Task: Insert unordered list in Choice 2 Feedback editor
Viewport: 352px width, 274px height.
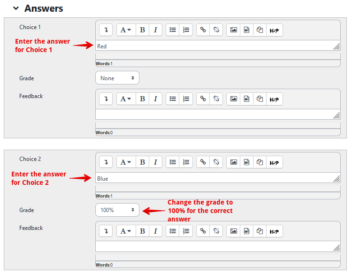Action: [173, 231]
